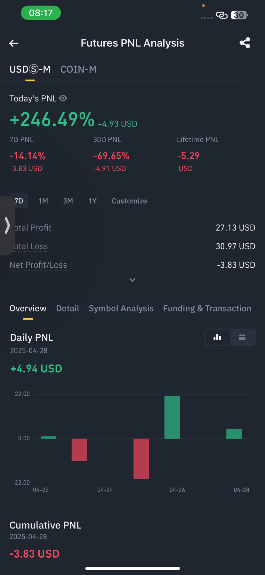265x575 pixels.
Task: Select the 1M time range
Action: coord(43,201)
